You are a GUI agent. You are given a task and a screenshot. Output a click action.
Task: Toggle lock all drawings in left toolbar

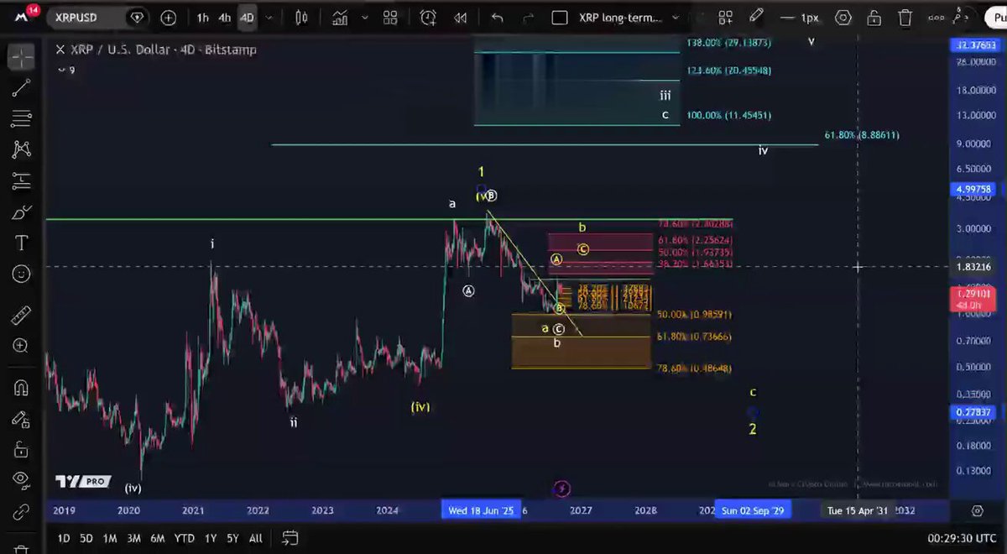(22, 450)
